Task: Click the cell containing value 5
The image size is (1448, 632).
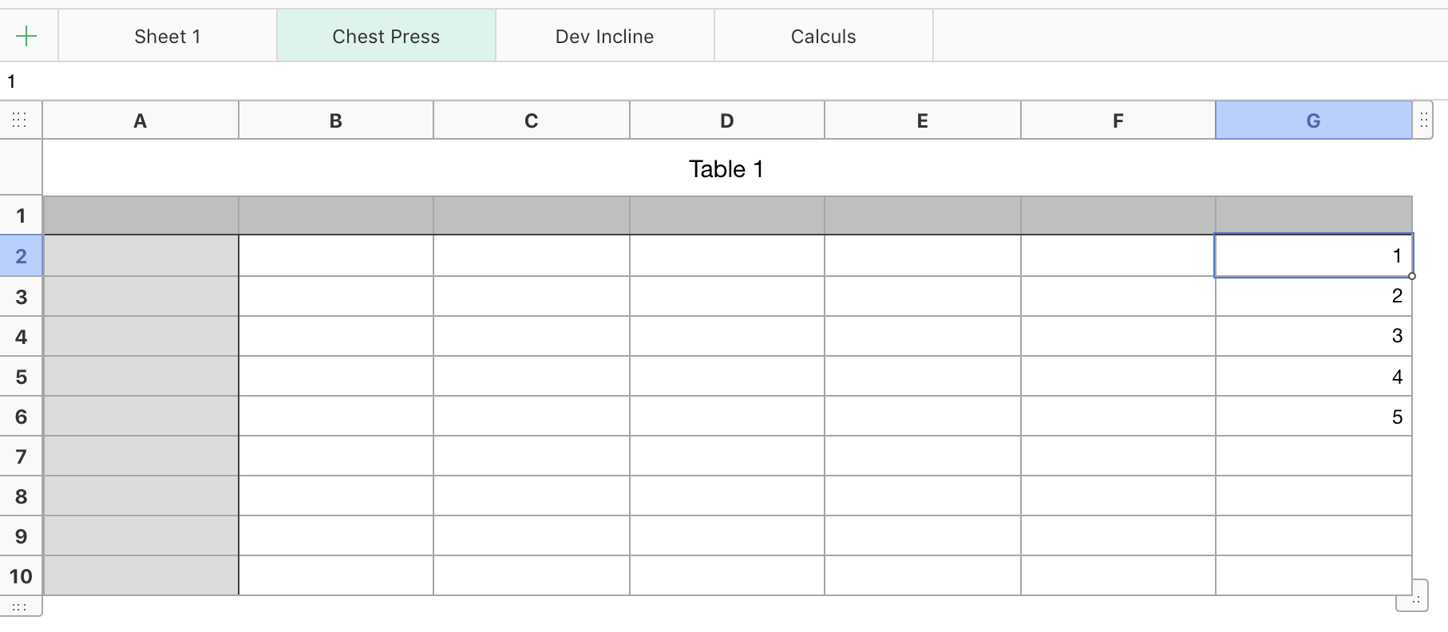Action: 1313,417
